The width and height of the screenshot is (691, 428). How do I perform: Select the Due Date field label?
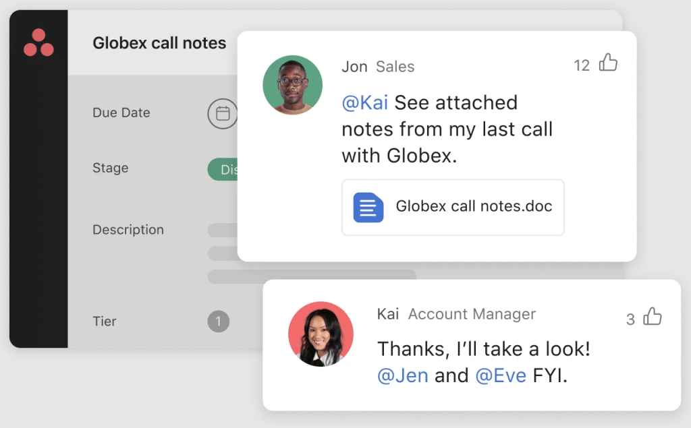click(121, 113)
